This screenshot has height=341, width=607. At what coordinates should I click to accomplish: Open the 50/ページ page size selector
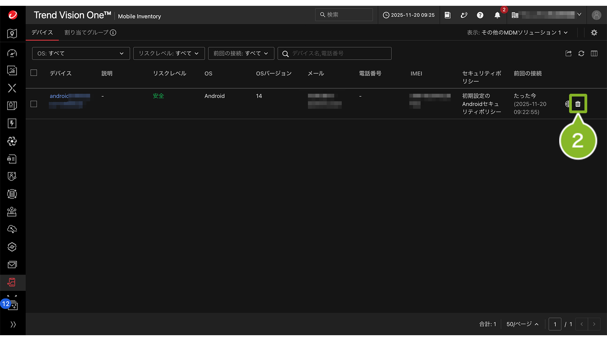522,324
